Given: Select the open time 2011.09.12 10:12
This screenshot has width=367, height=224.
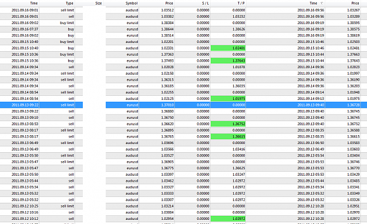Looking at the screenshot, I should [x=25, y=219].
